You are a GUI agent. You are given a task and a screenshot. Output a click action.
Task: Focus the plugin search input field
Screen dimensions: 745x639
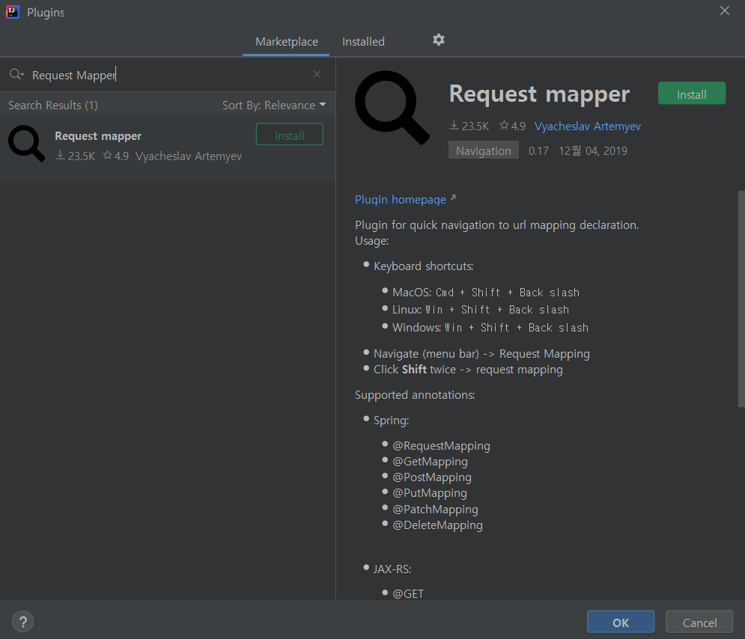(x=168, y=75)
